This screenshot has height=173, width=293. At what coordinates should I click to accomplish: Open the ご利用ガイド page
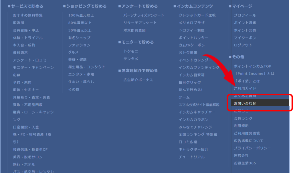tap(245, 89)
